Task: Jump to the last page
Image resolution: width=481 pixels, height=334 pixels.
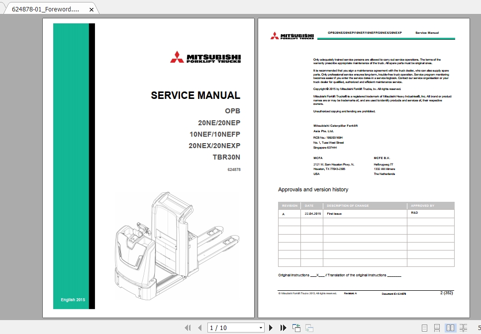Action: coord(284,328)
